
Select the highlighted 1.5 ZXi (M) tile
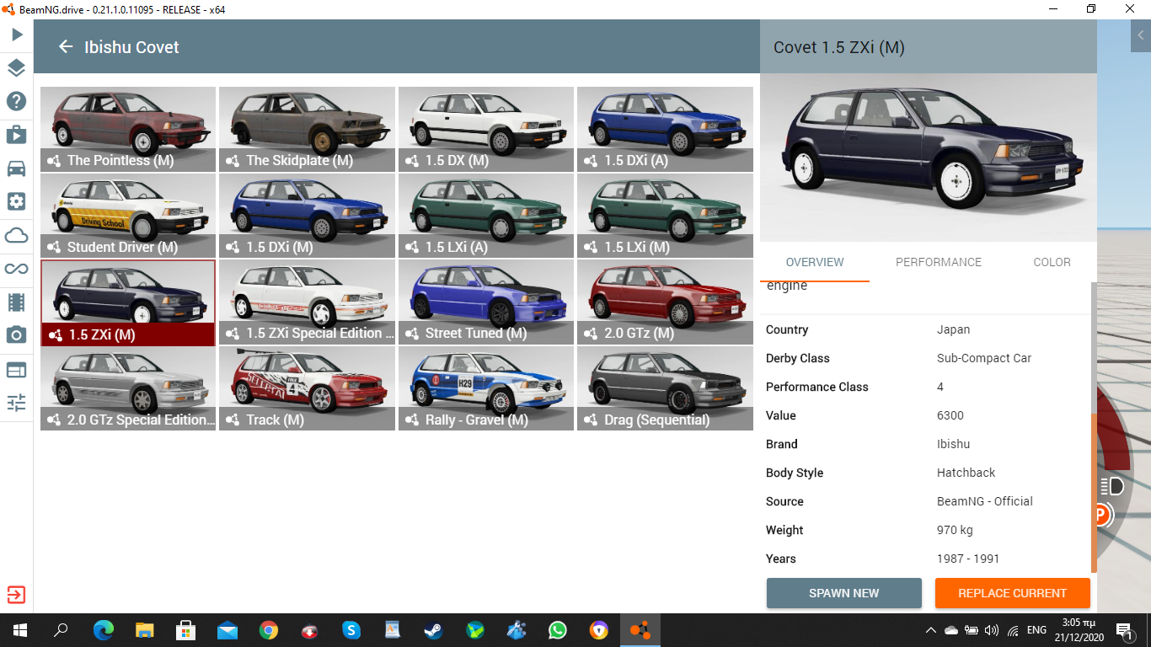(128, 302)
